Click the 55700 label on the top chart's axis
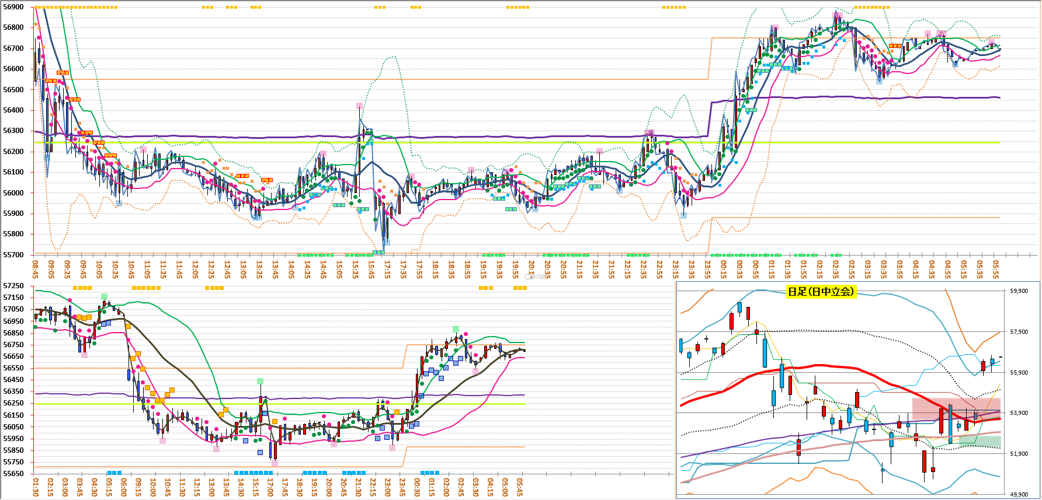 13,255
